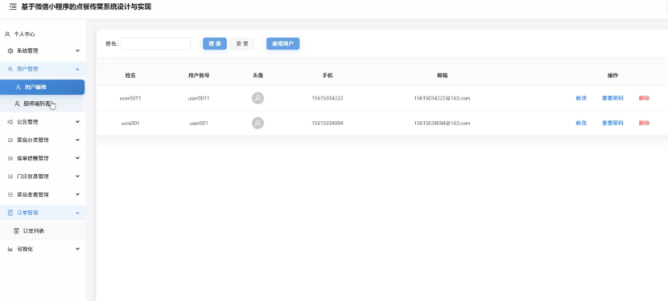The width and height of the screenshot is (668, 301).
Task: Click the 操作 column header
Action: (612, 75)
